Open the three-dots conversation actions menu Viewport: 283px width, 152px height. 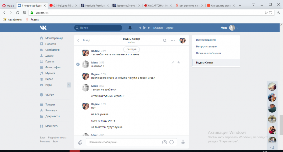tap(173, 40)
